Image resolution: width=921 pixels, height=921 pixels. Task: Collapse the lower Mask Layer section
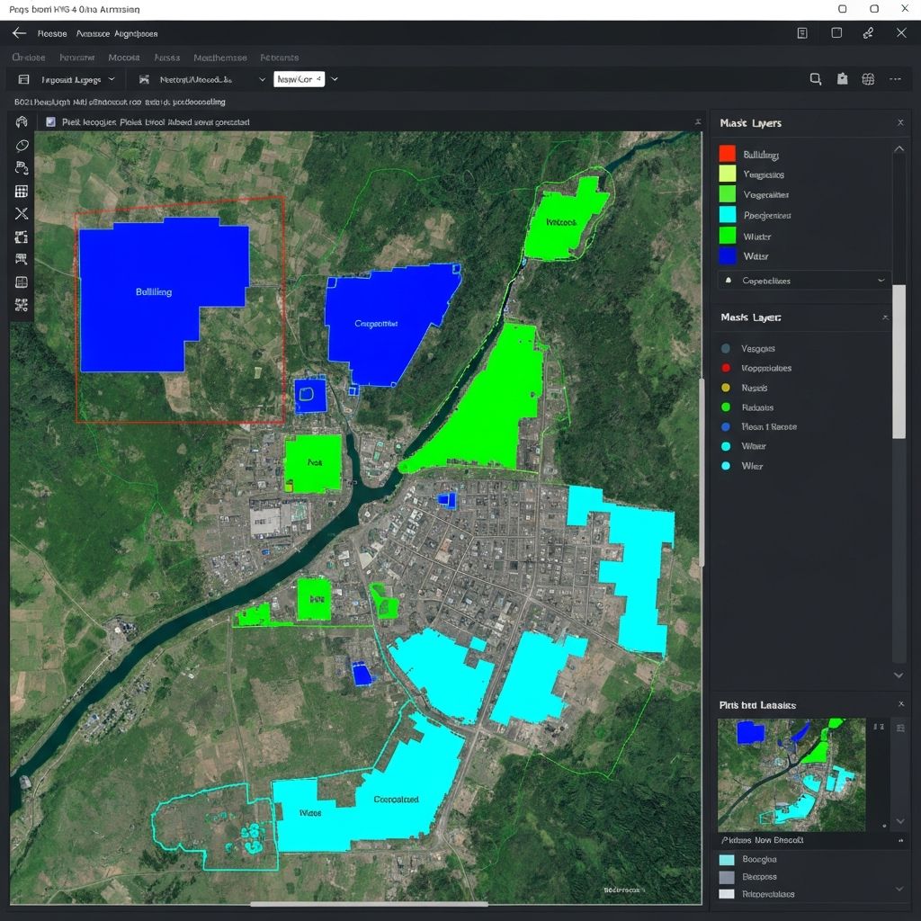(885, 317)
